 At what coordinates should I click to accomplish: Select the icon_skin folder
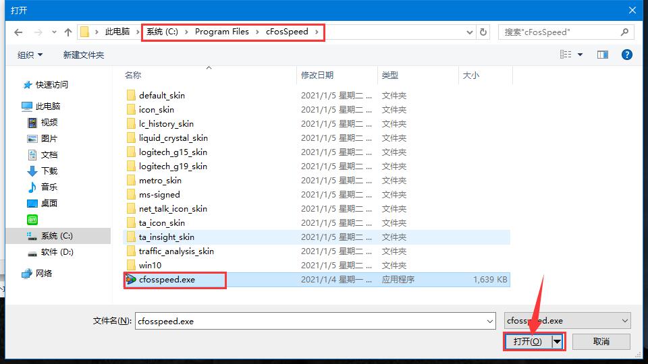[156, 109]
